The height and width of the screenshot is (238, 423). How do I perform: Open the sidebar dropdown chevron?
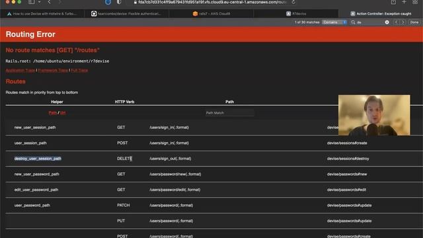coord(39,2)
